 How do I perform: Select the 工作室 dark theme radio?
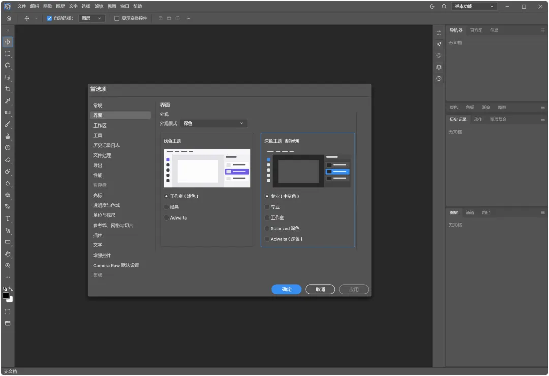coord(267,218)
